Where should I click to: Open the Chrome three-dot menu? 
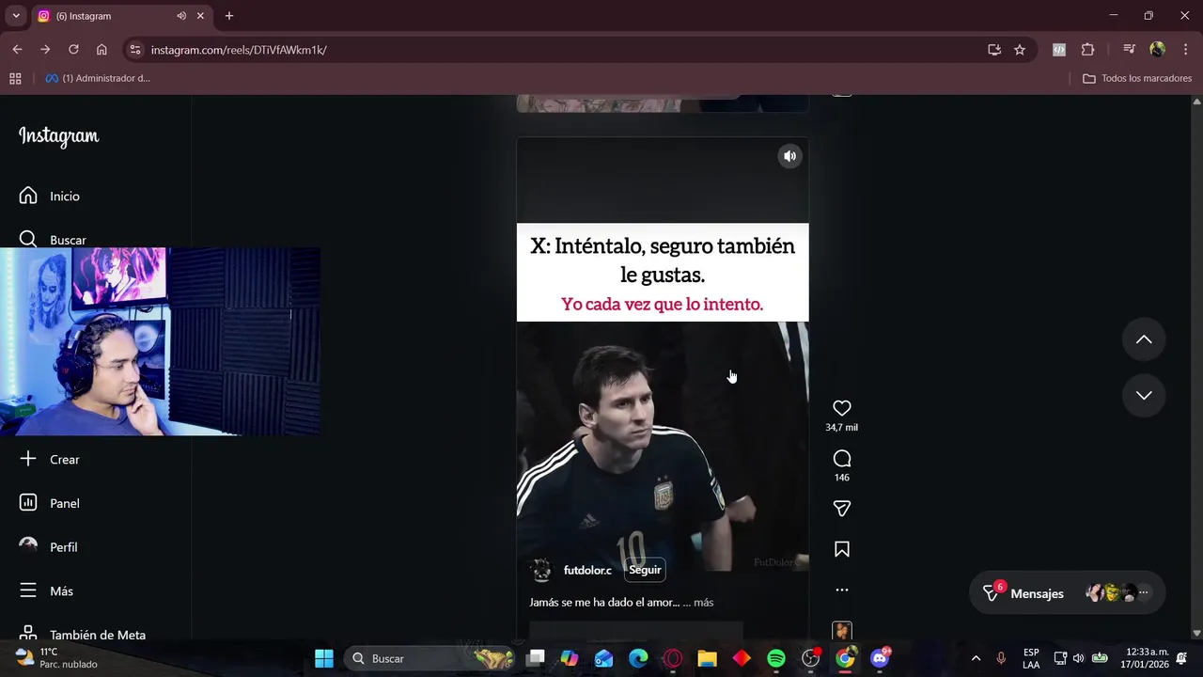(1184, 50)
